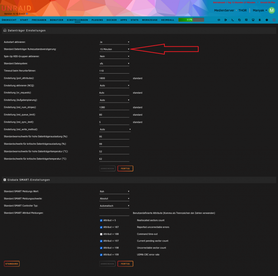Click the 55% green progress bar
This screenshot has width=278, height=276.
[191, 20]
